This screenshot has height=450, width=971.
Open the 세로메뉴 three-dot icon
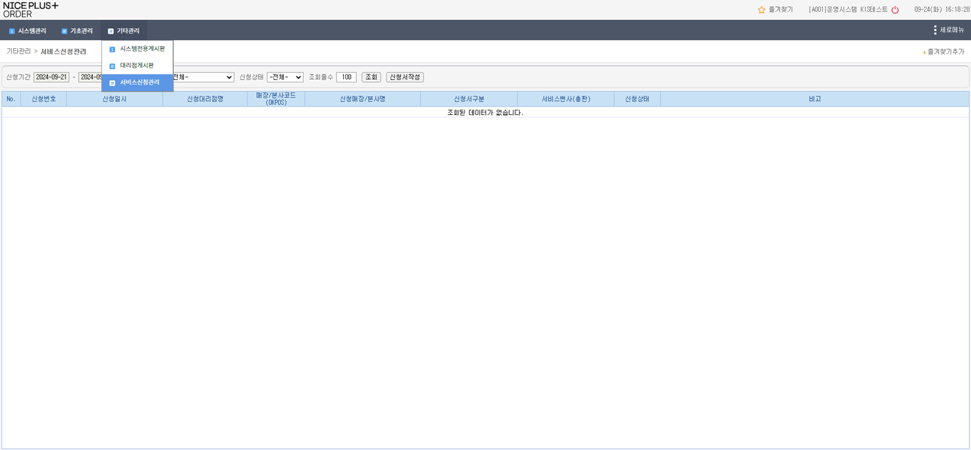click(x=935, y=30)
